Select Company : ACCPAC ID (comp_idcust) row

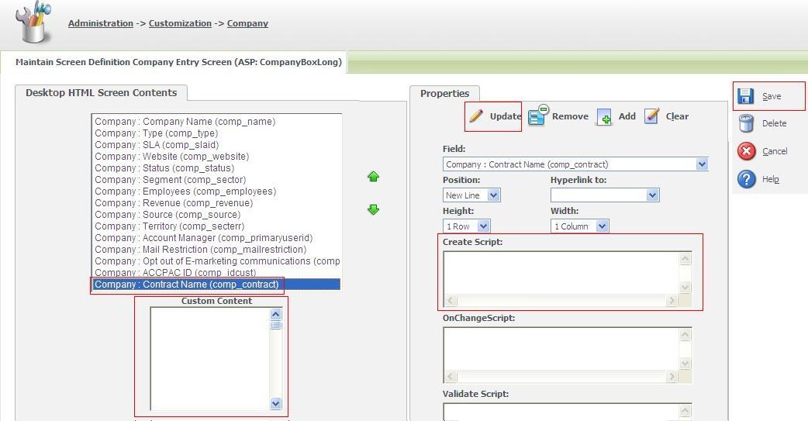(x=216, y=273)
